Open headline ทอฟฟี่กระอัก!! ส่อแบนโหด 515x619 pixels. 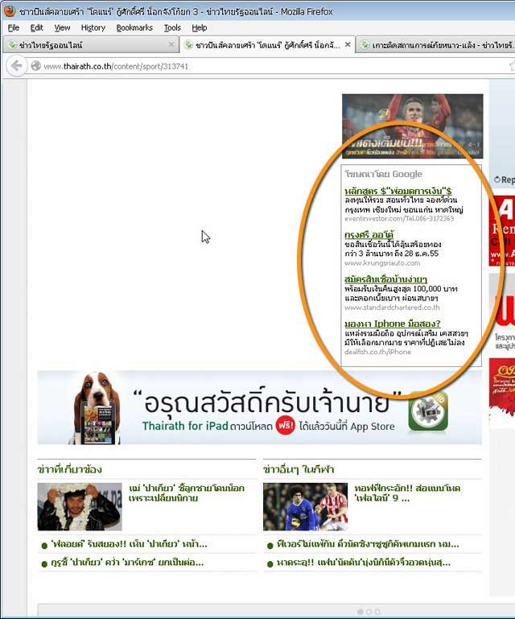coord(407,493)
